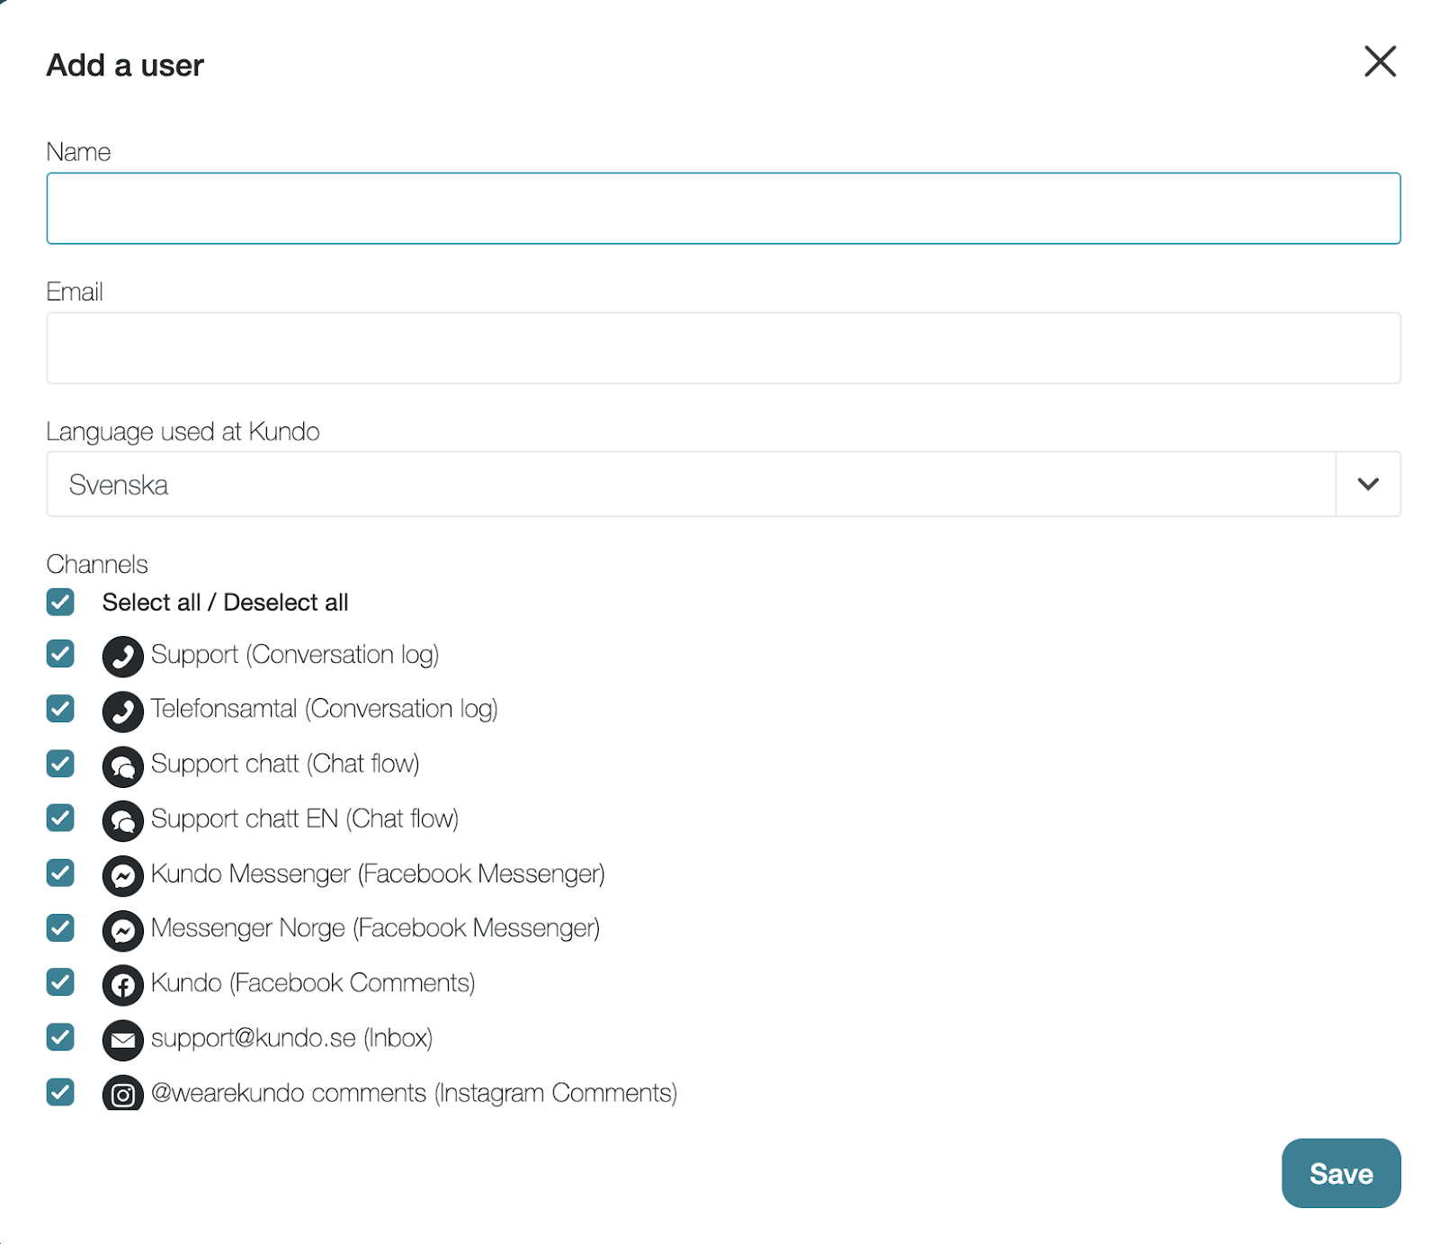Image resolution: width=1439 pixels, height=1244 pixels.
Task: Click the Messenger icon beside Messenger Norge
Action: (122, 931)
